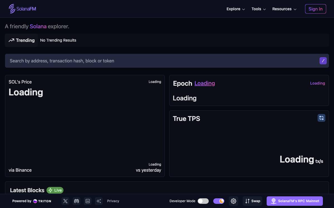This screenshot has width=334, height=208.
Task: Click the 'tx/s' unit label
Action: pyautogui.click(x=319, y=161)
